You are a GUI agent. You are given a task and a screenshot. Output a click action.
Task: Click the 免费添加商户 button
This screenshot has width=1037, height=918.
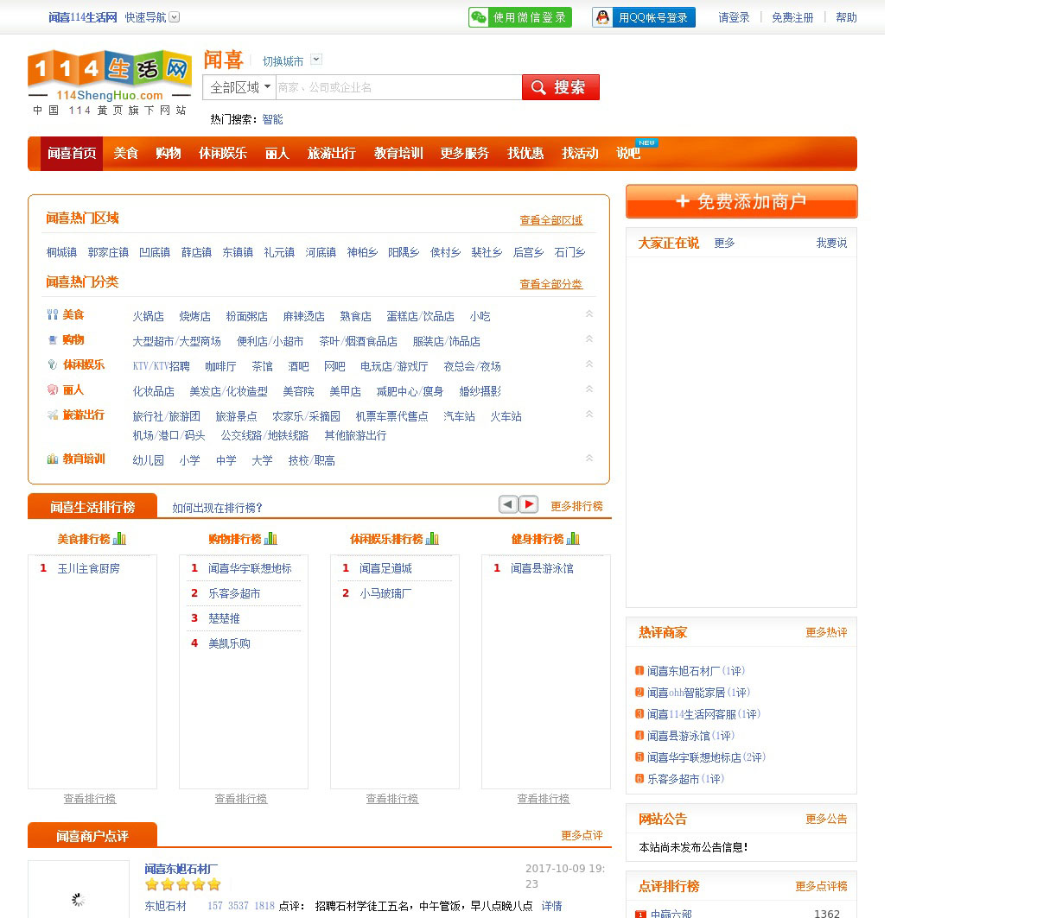pyautogui.click(x=741, y=201)
